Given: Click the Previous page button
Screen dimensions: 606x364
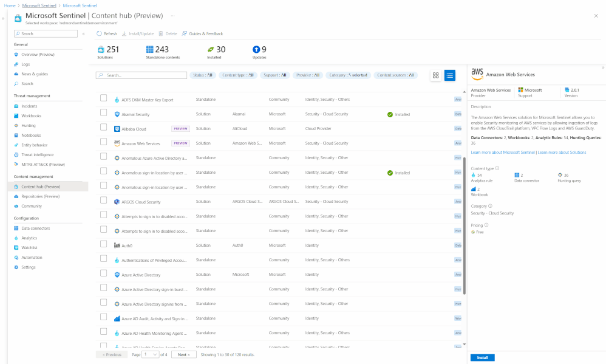Looking at the screenshot, I should pyautogui.click(x=112, y=355).
